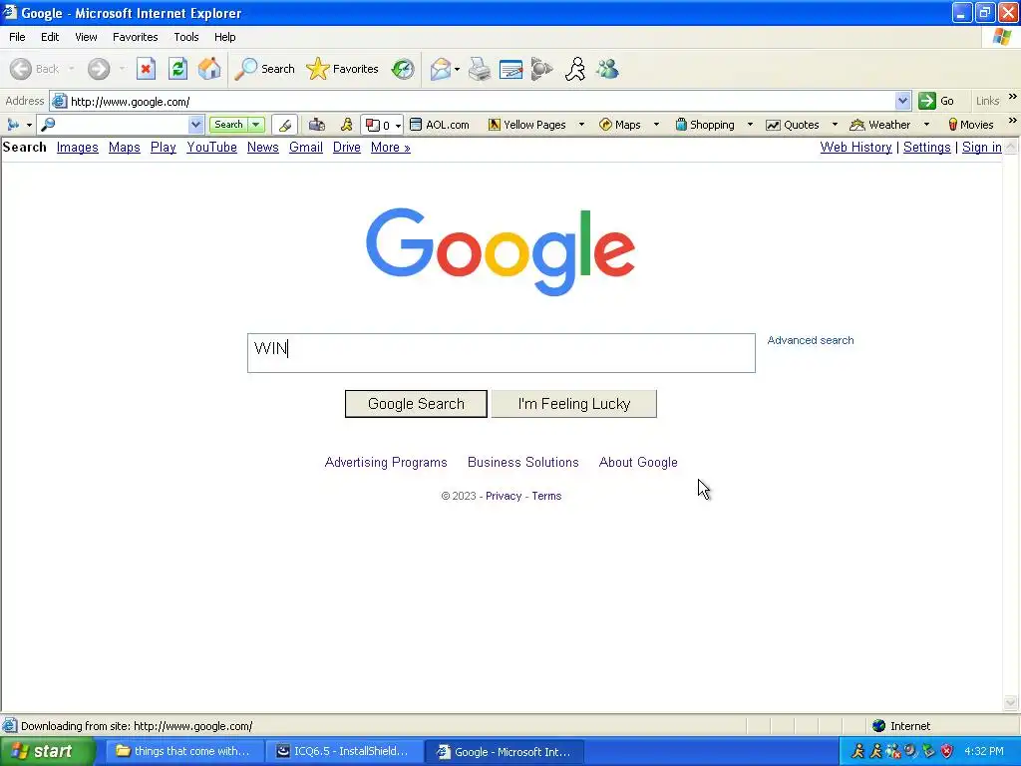
Task: Open the YouTube link
Action: pyautogui.click(x=211, y=148)
